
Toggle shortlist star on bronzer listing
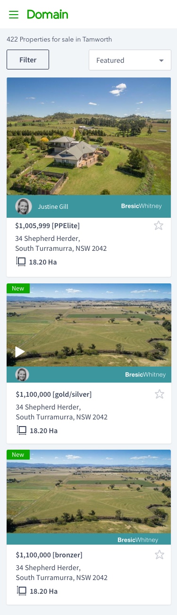[160, 555]
